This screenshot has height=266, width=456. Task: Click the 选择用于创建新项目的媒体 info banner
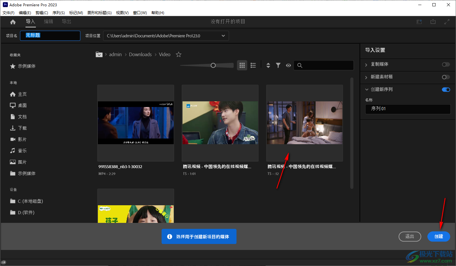pyautogui.click(x=199, y=236)
